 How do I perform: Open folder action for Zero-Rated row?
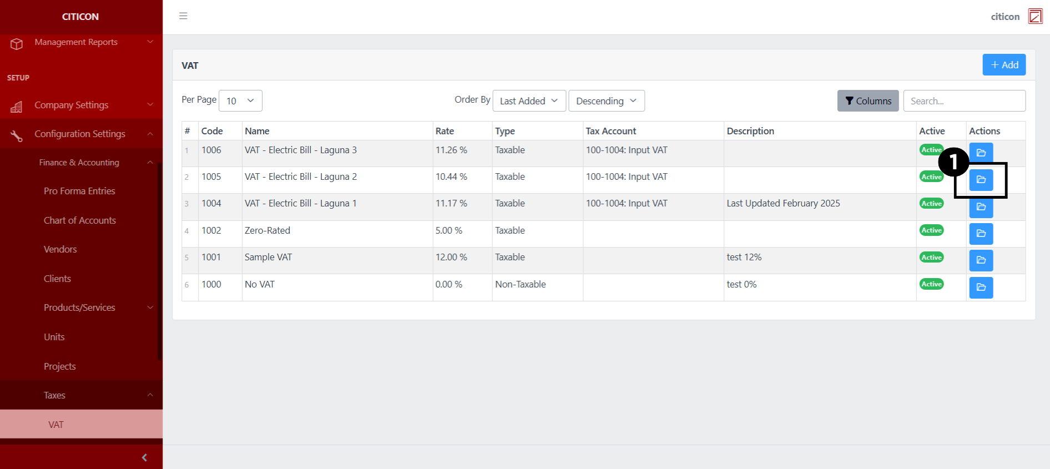(x=981, y=234)
